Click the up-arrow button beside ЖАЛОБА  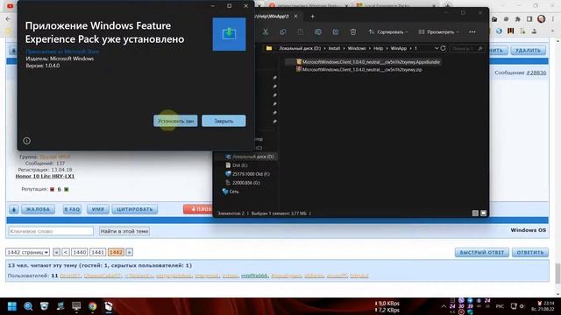(14, 209)
